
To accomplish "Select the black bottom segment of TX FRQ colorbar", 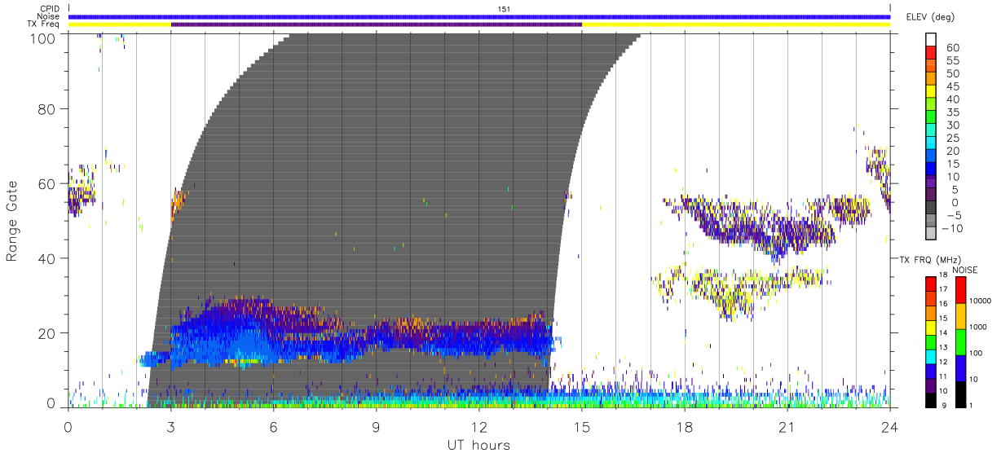I will [x=930, y=398].
